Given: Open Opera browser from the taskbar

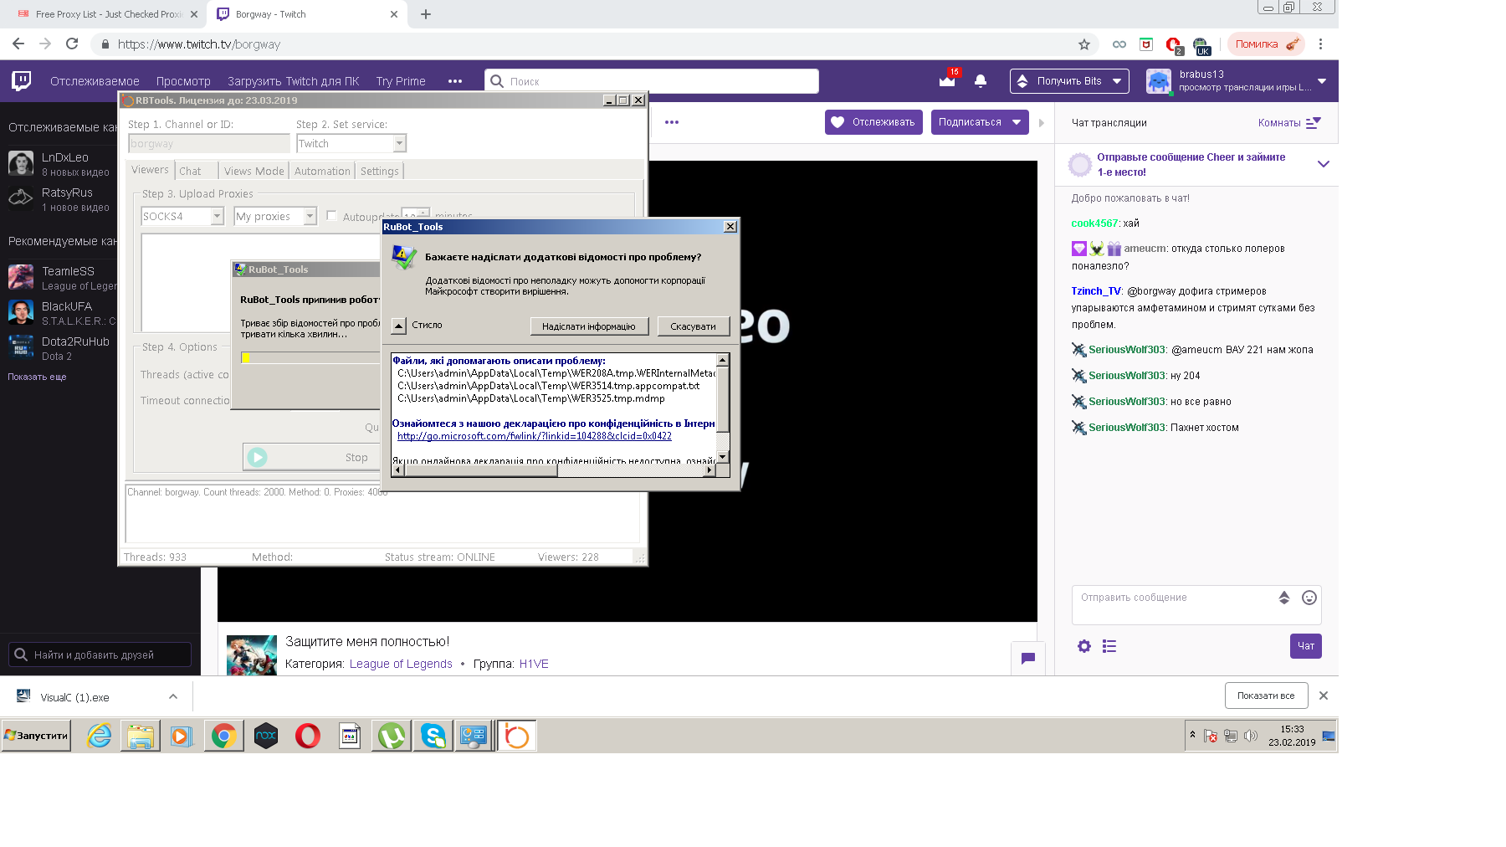Looking at the screenshot, I should coord(307,737).
